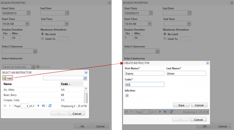
Task: Expand the Start Time dropdown in left panel
Action: [27, 23]
